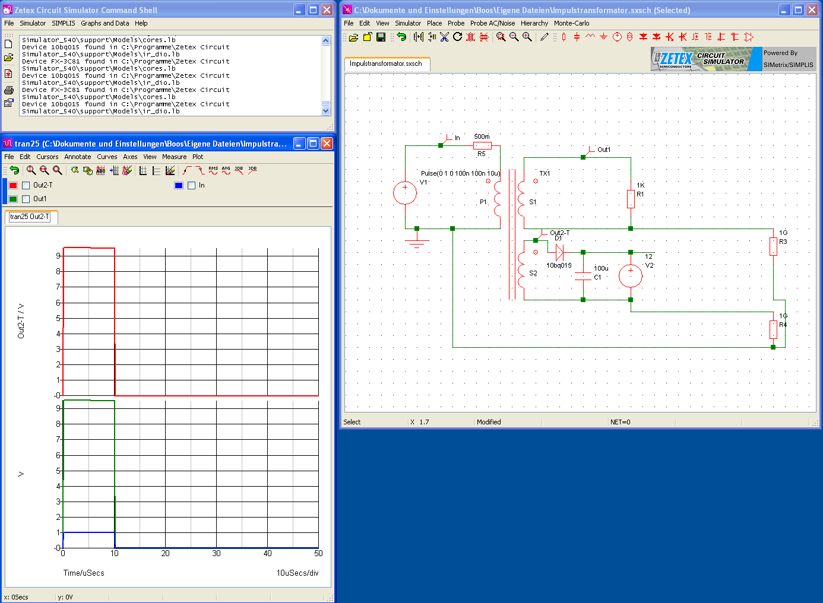Open the Probe AC/Noise menu
This screenshot has height=603, width=823.
(493, 23)
